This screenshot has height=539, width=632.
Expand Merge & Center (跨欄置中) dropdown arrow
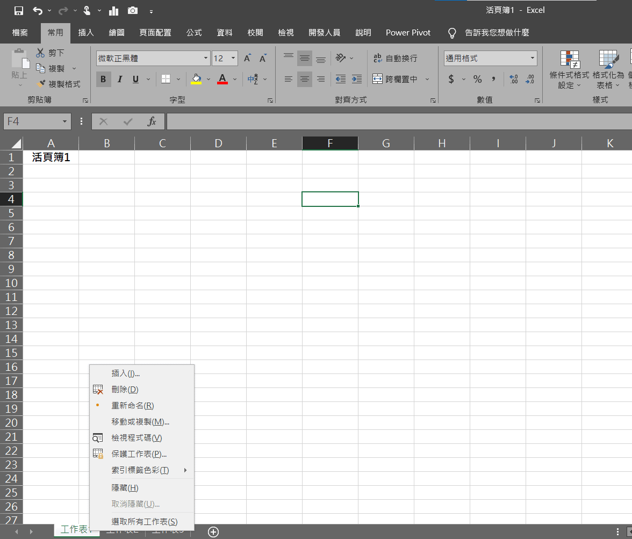click(427, 79)
